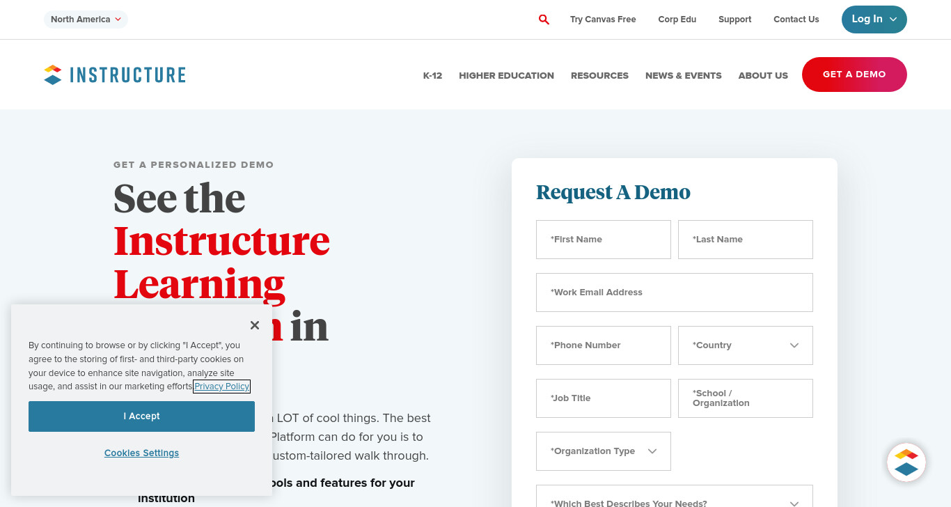
Task: Focus the Work Email Address field
Action: [675, 292]
